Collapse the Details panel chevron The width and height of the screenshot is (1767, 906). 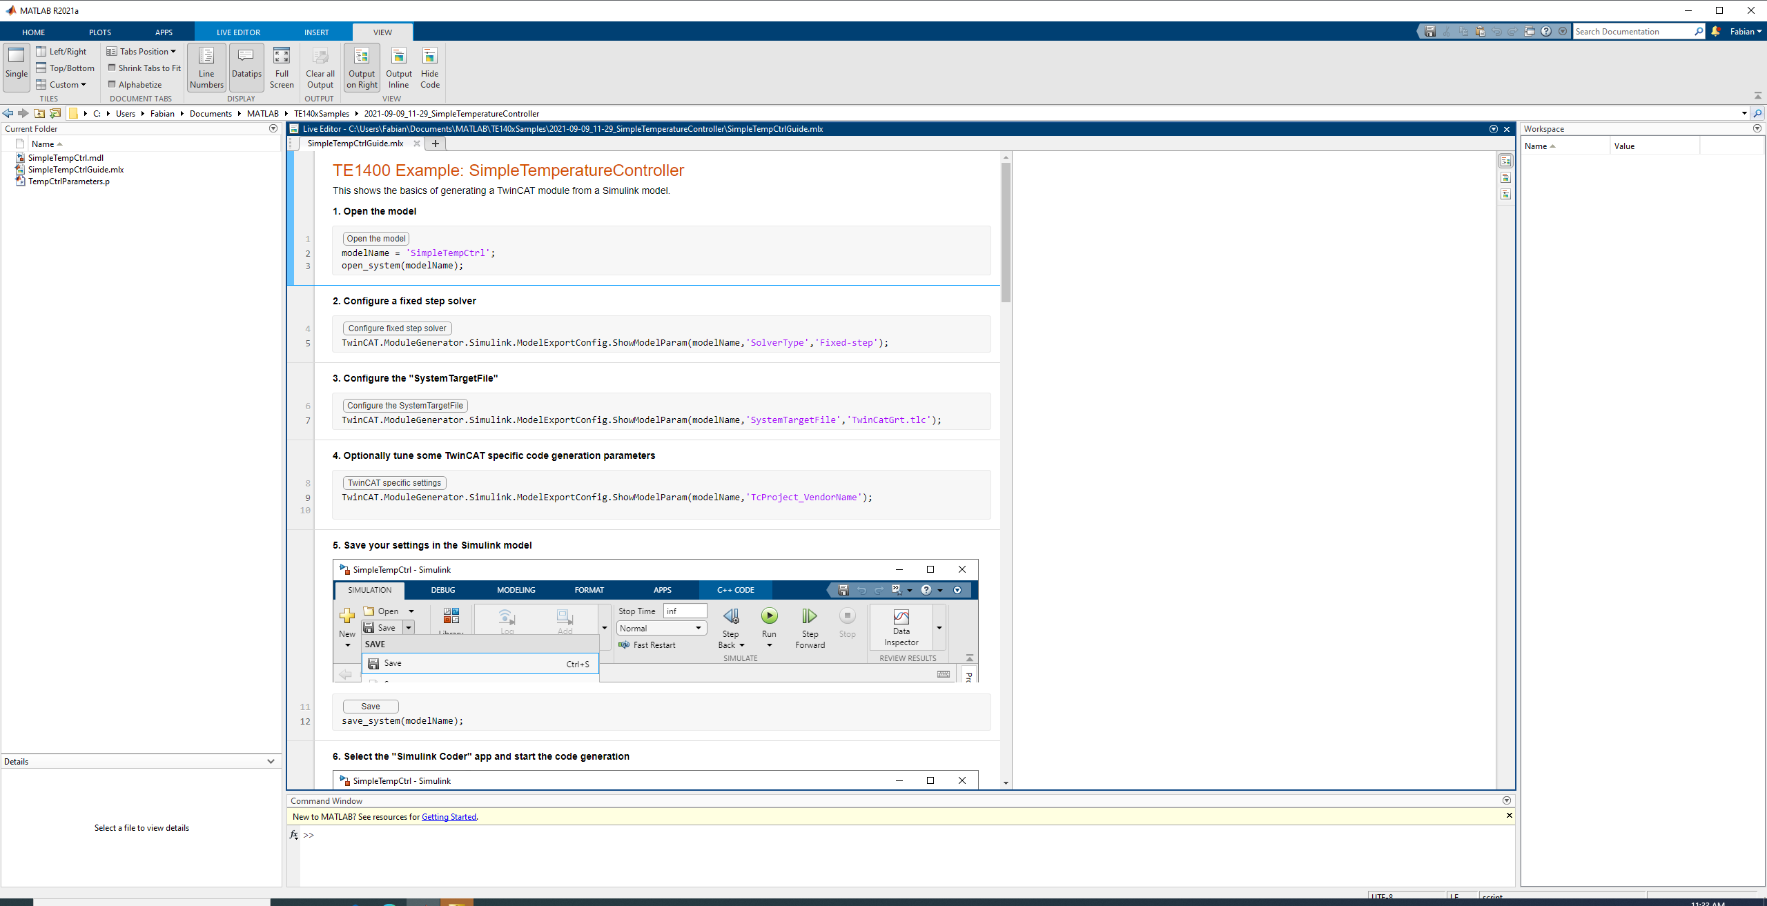271,762
